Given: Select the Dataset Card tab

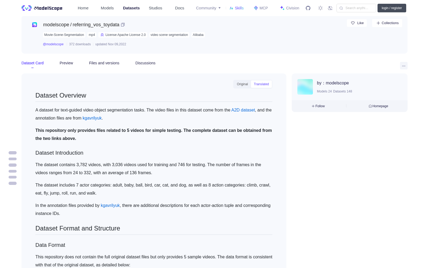Looking at the screenshot, I should point(32,63).
